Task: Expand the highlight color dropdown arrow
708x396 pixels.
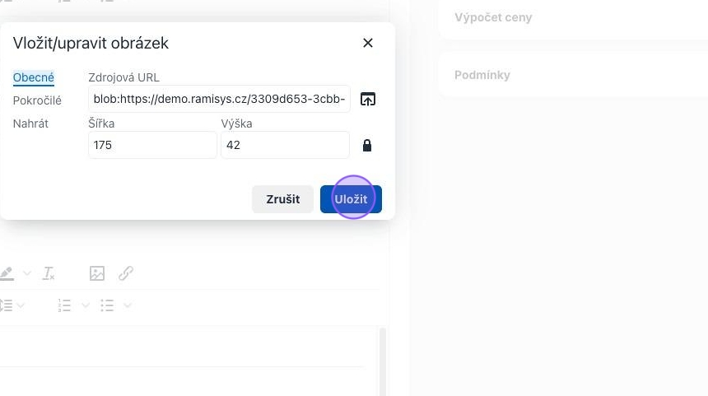Action: [27, 273]
